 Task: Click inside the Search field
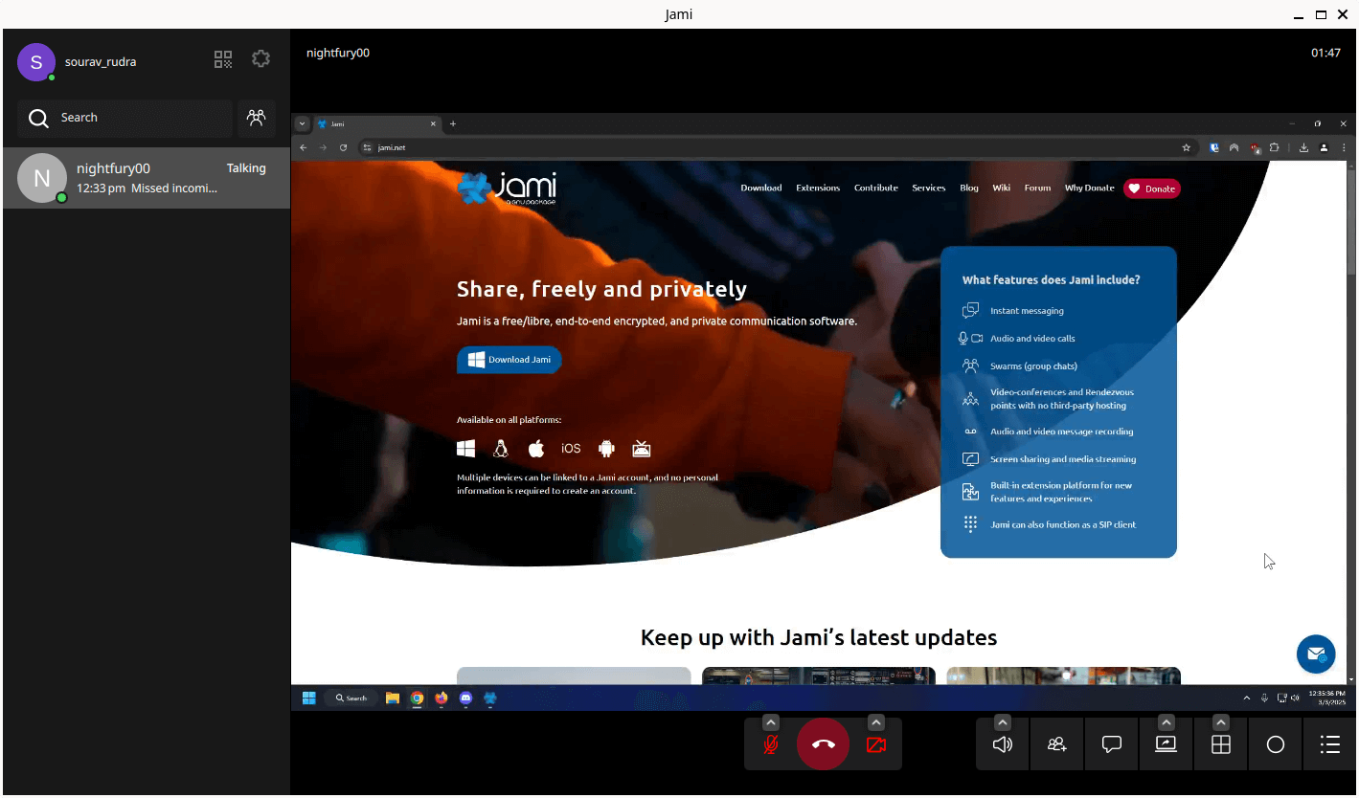point(125,118)
